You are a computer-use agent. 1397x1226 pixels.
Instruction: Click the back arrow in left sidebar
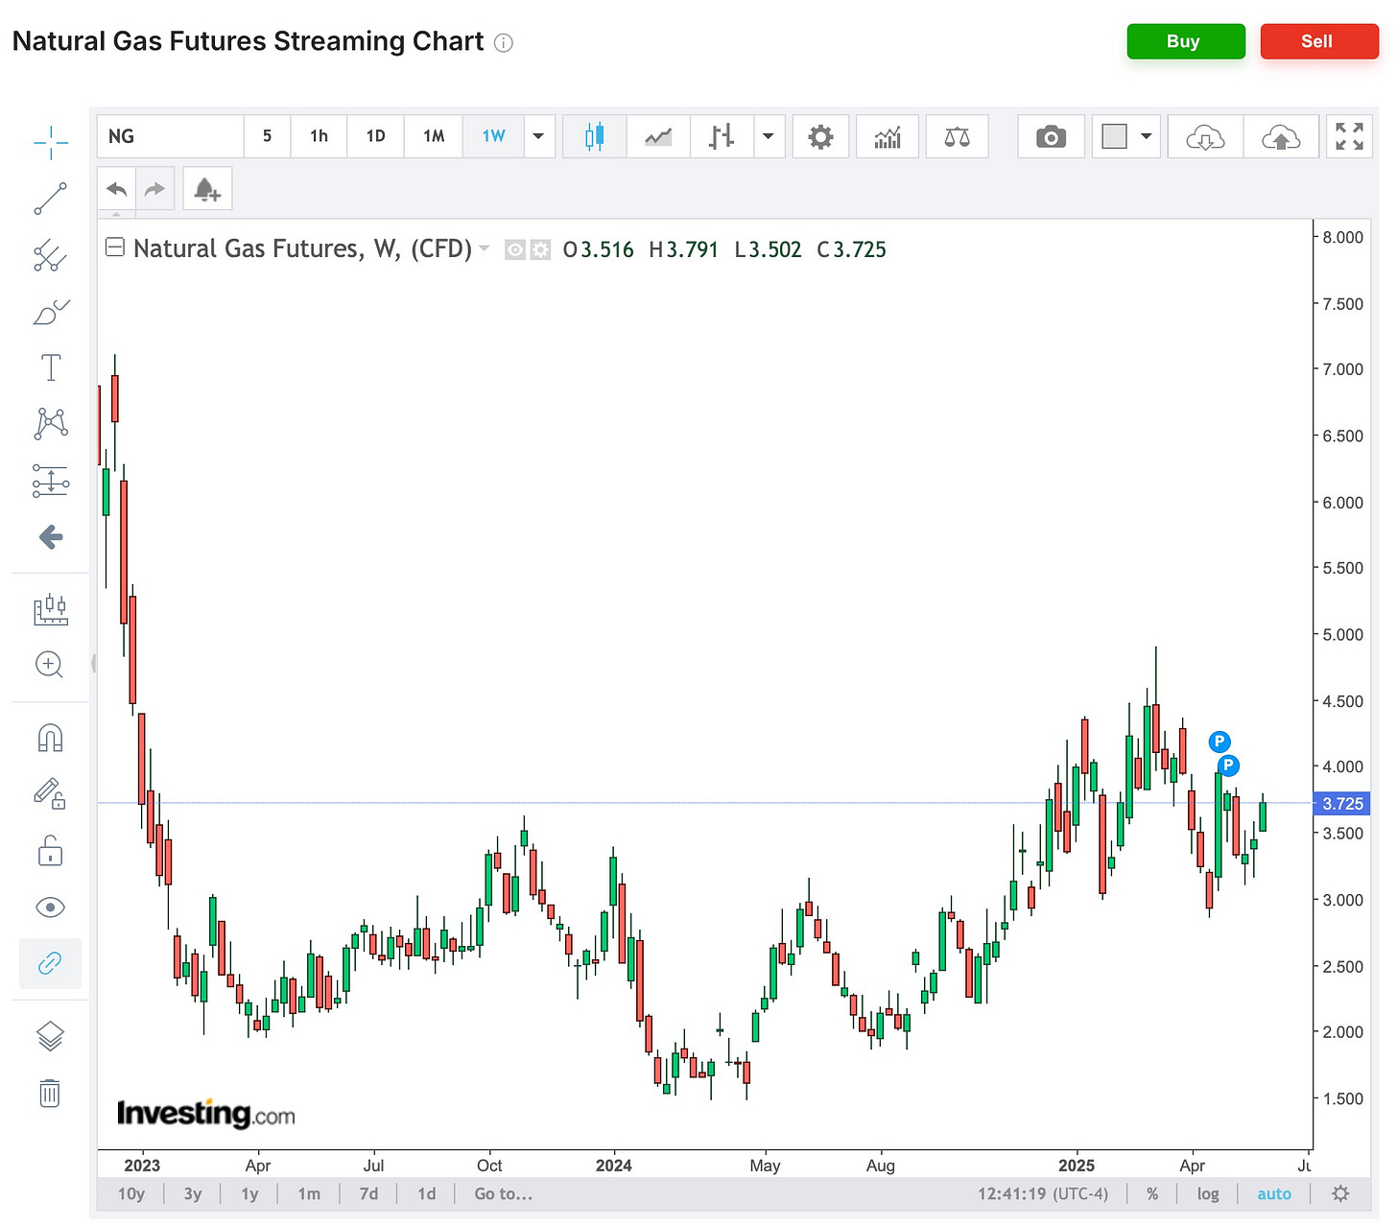[51, 536]
